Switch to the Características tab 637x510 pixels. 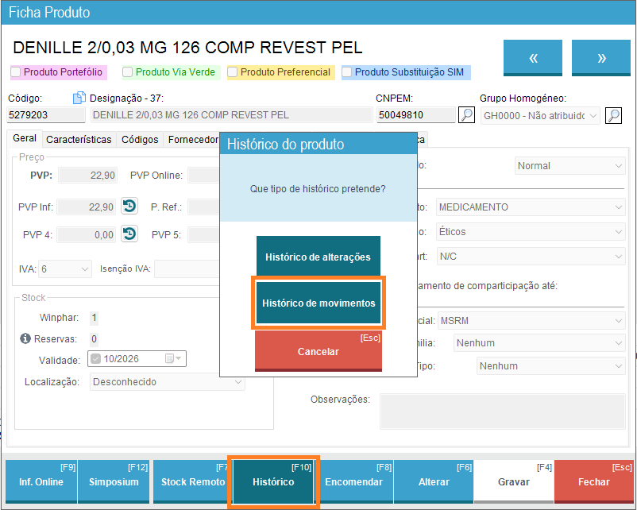click(79, 139)
